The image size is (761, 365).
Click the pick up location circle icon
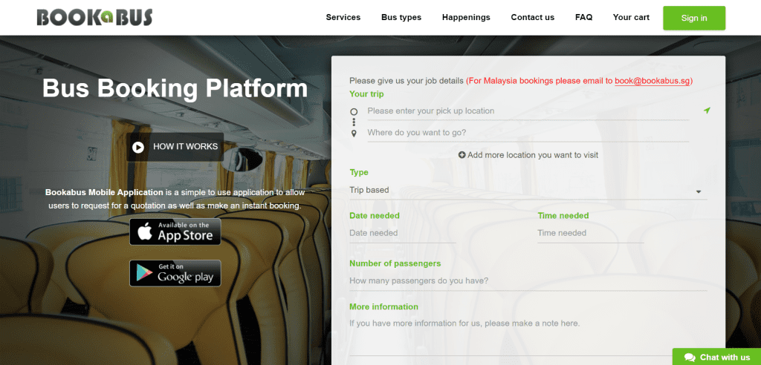tap(354, 111)
